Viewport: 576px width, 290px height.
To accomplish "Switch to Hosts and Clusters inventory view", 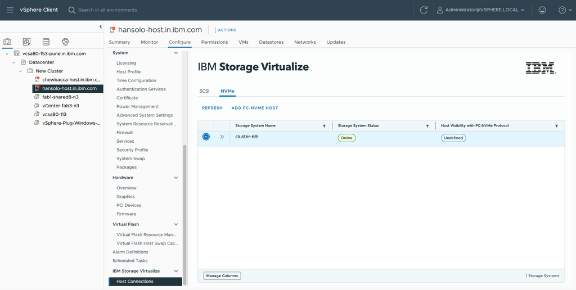I will [x=7, y=42].
